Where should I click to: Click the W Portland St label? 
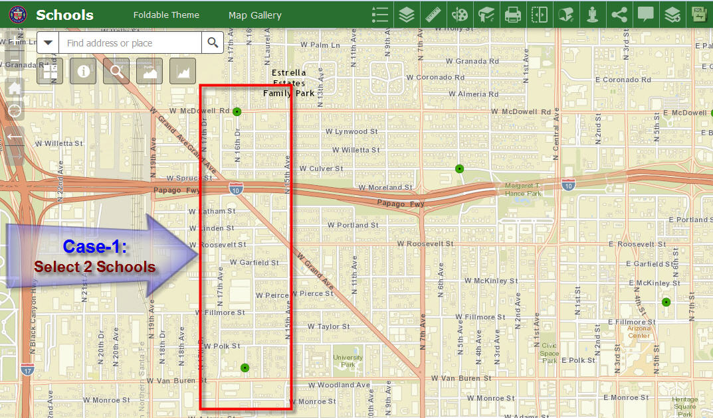click(353, 225)
